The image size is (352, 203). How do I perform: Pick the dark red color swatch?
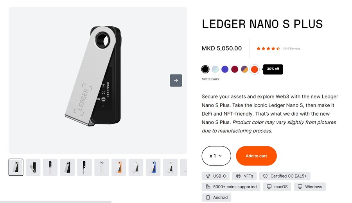[x=235, y=69]
